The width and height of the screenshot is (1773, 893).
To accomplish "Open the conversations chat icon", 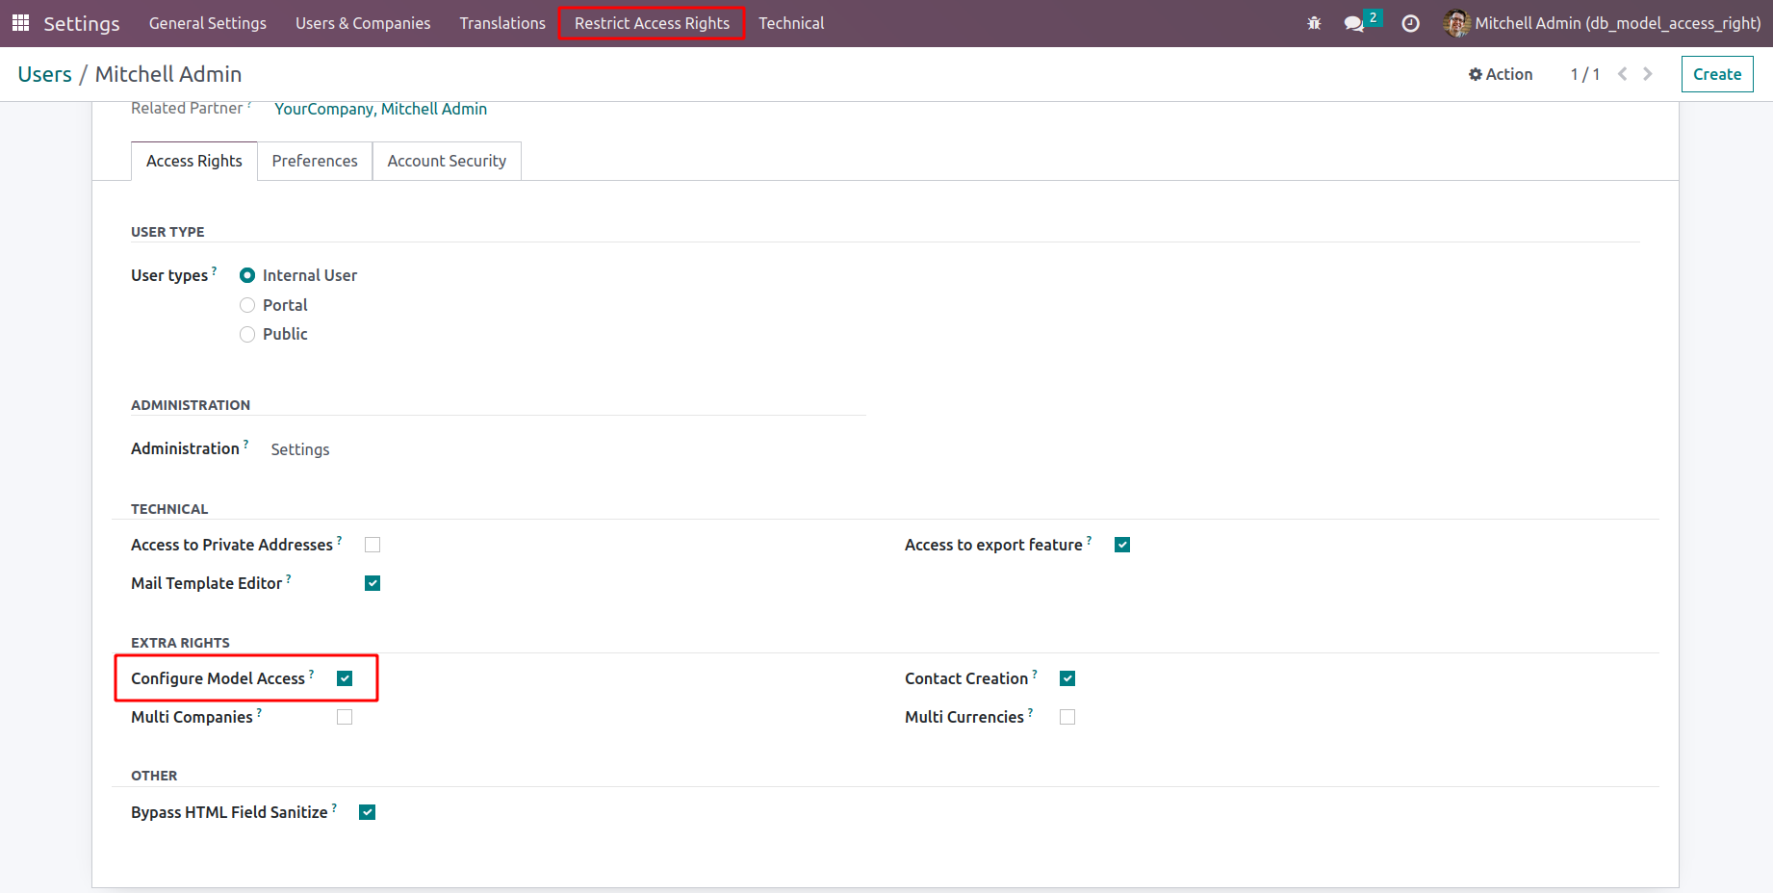I will [1354, 23].
